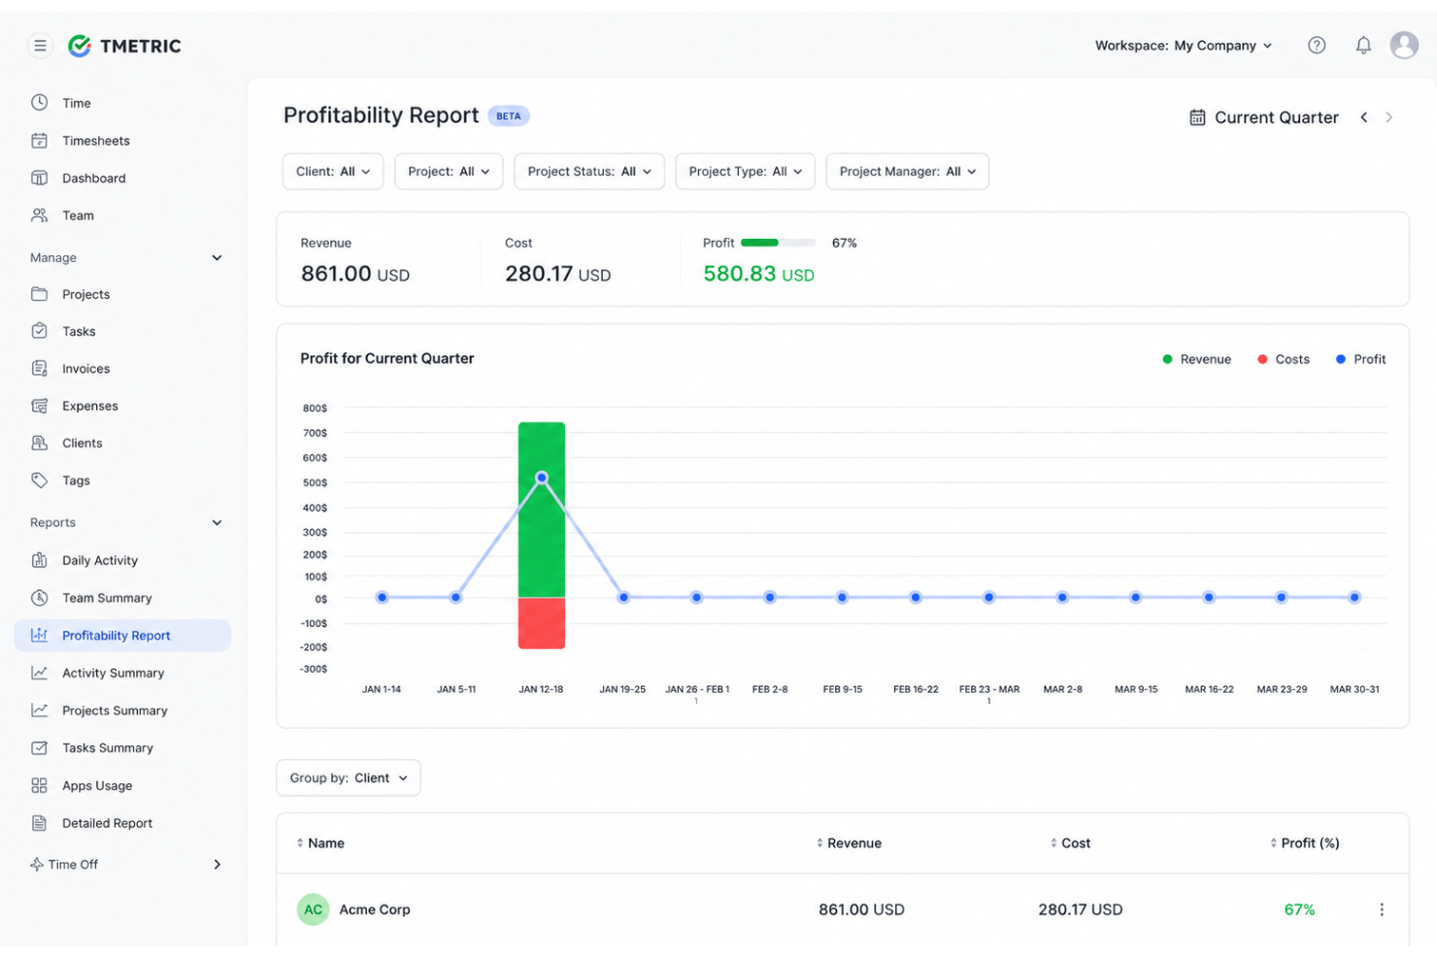Toggle the Revenue legend series

1196,359
